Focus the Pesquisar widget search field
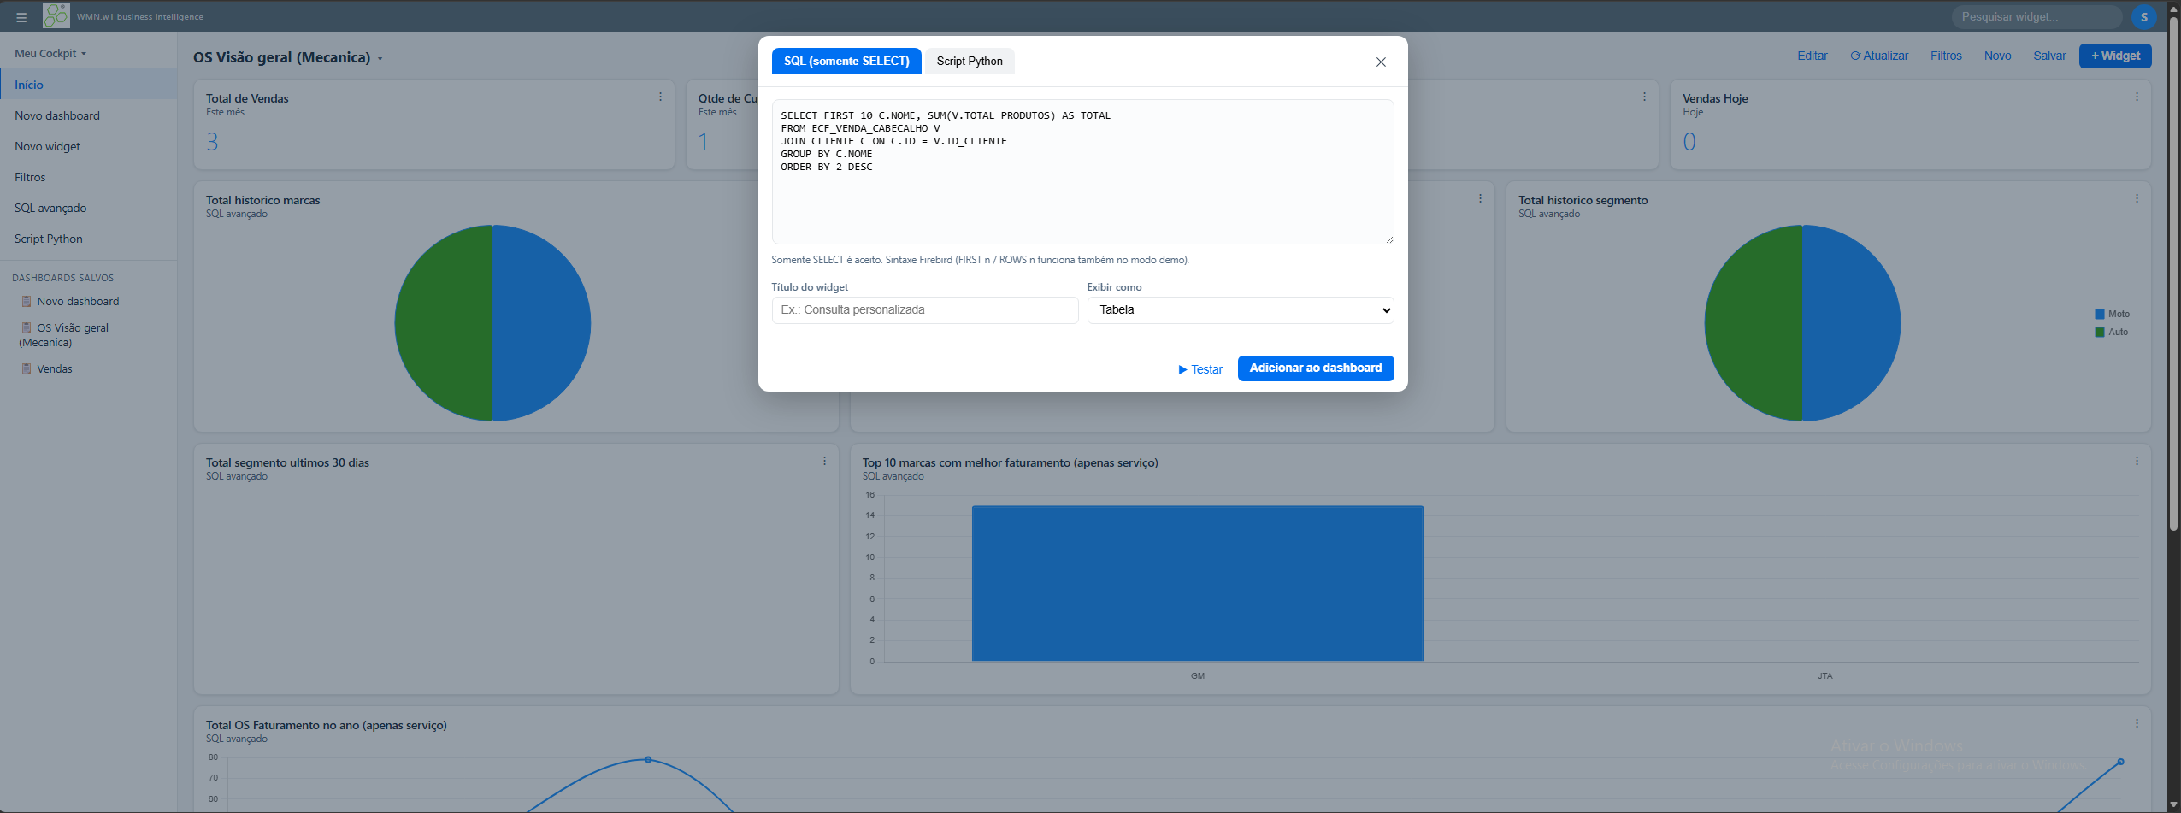The height and width of the screenshot is (813, 2181). [x=2036, y=16]
